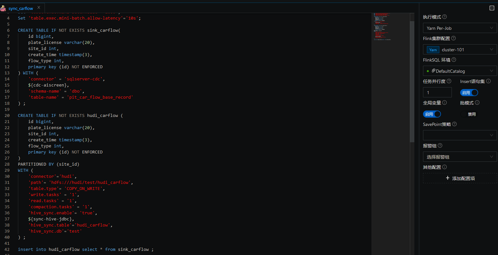This screenshot has width=498, height=255.
Task: Open the DefaultCatalog environment dropdown
Action: [460, 71]
